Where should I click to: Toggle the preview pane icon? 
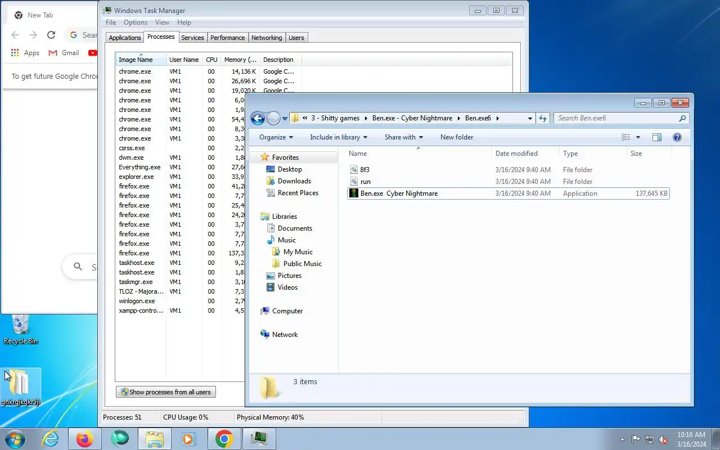(x=656, y=137)
